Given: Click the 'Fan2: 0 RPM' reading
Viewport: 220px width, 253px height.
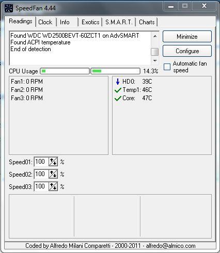Looking at the screenshot, I should 27,90.
